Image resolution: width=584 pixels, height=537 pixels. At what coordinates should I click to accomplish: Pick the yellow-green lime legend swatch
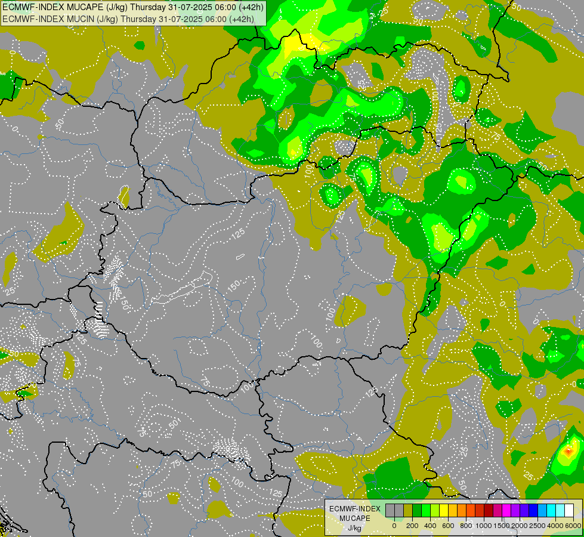click(435, 510)
